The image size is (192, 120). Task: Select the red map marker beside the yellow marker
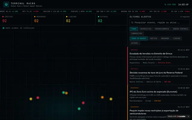click(38, 97)
